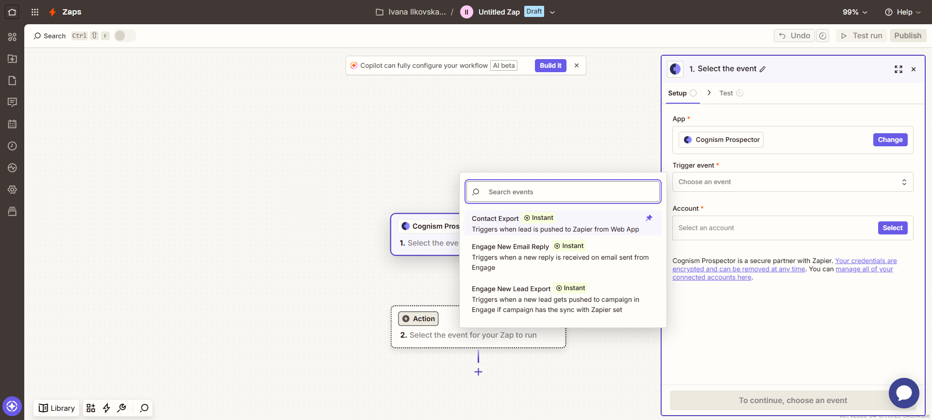Click the pencil icon to rename step
932x420 pixels.
763,69
